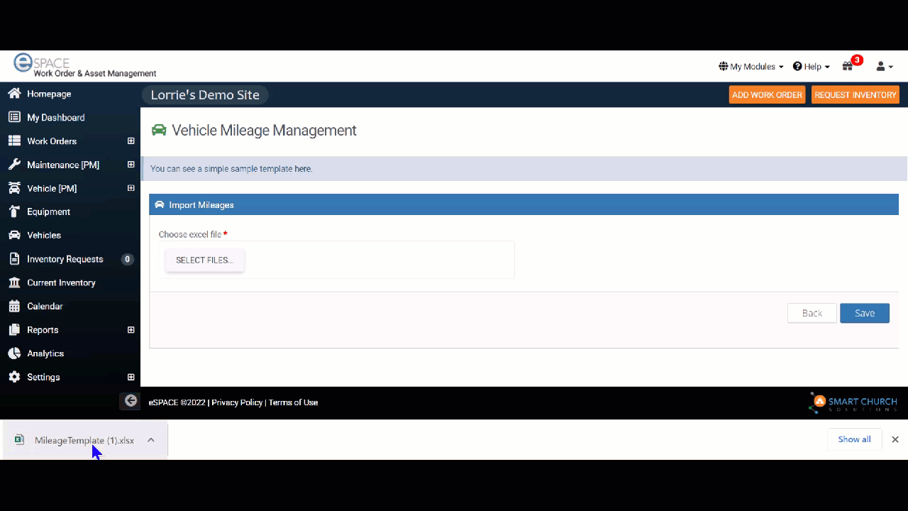Click the Homepage house icon
Screen dimensions: 908x511
(14, 94)
